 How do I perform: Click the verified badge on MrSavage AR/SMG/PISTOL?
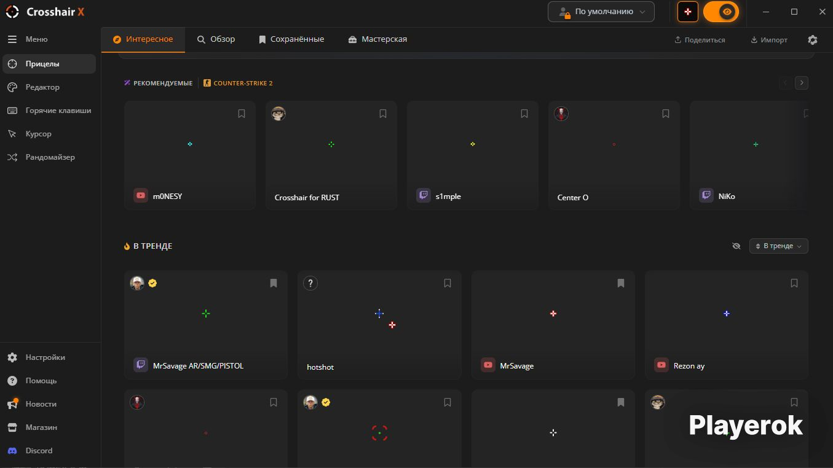click(x=152, y=283)
